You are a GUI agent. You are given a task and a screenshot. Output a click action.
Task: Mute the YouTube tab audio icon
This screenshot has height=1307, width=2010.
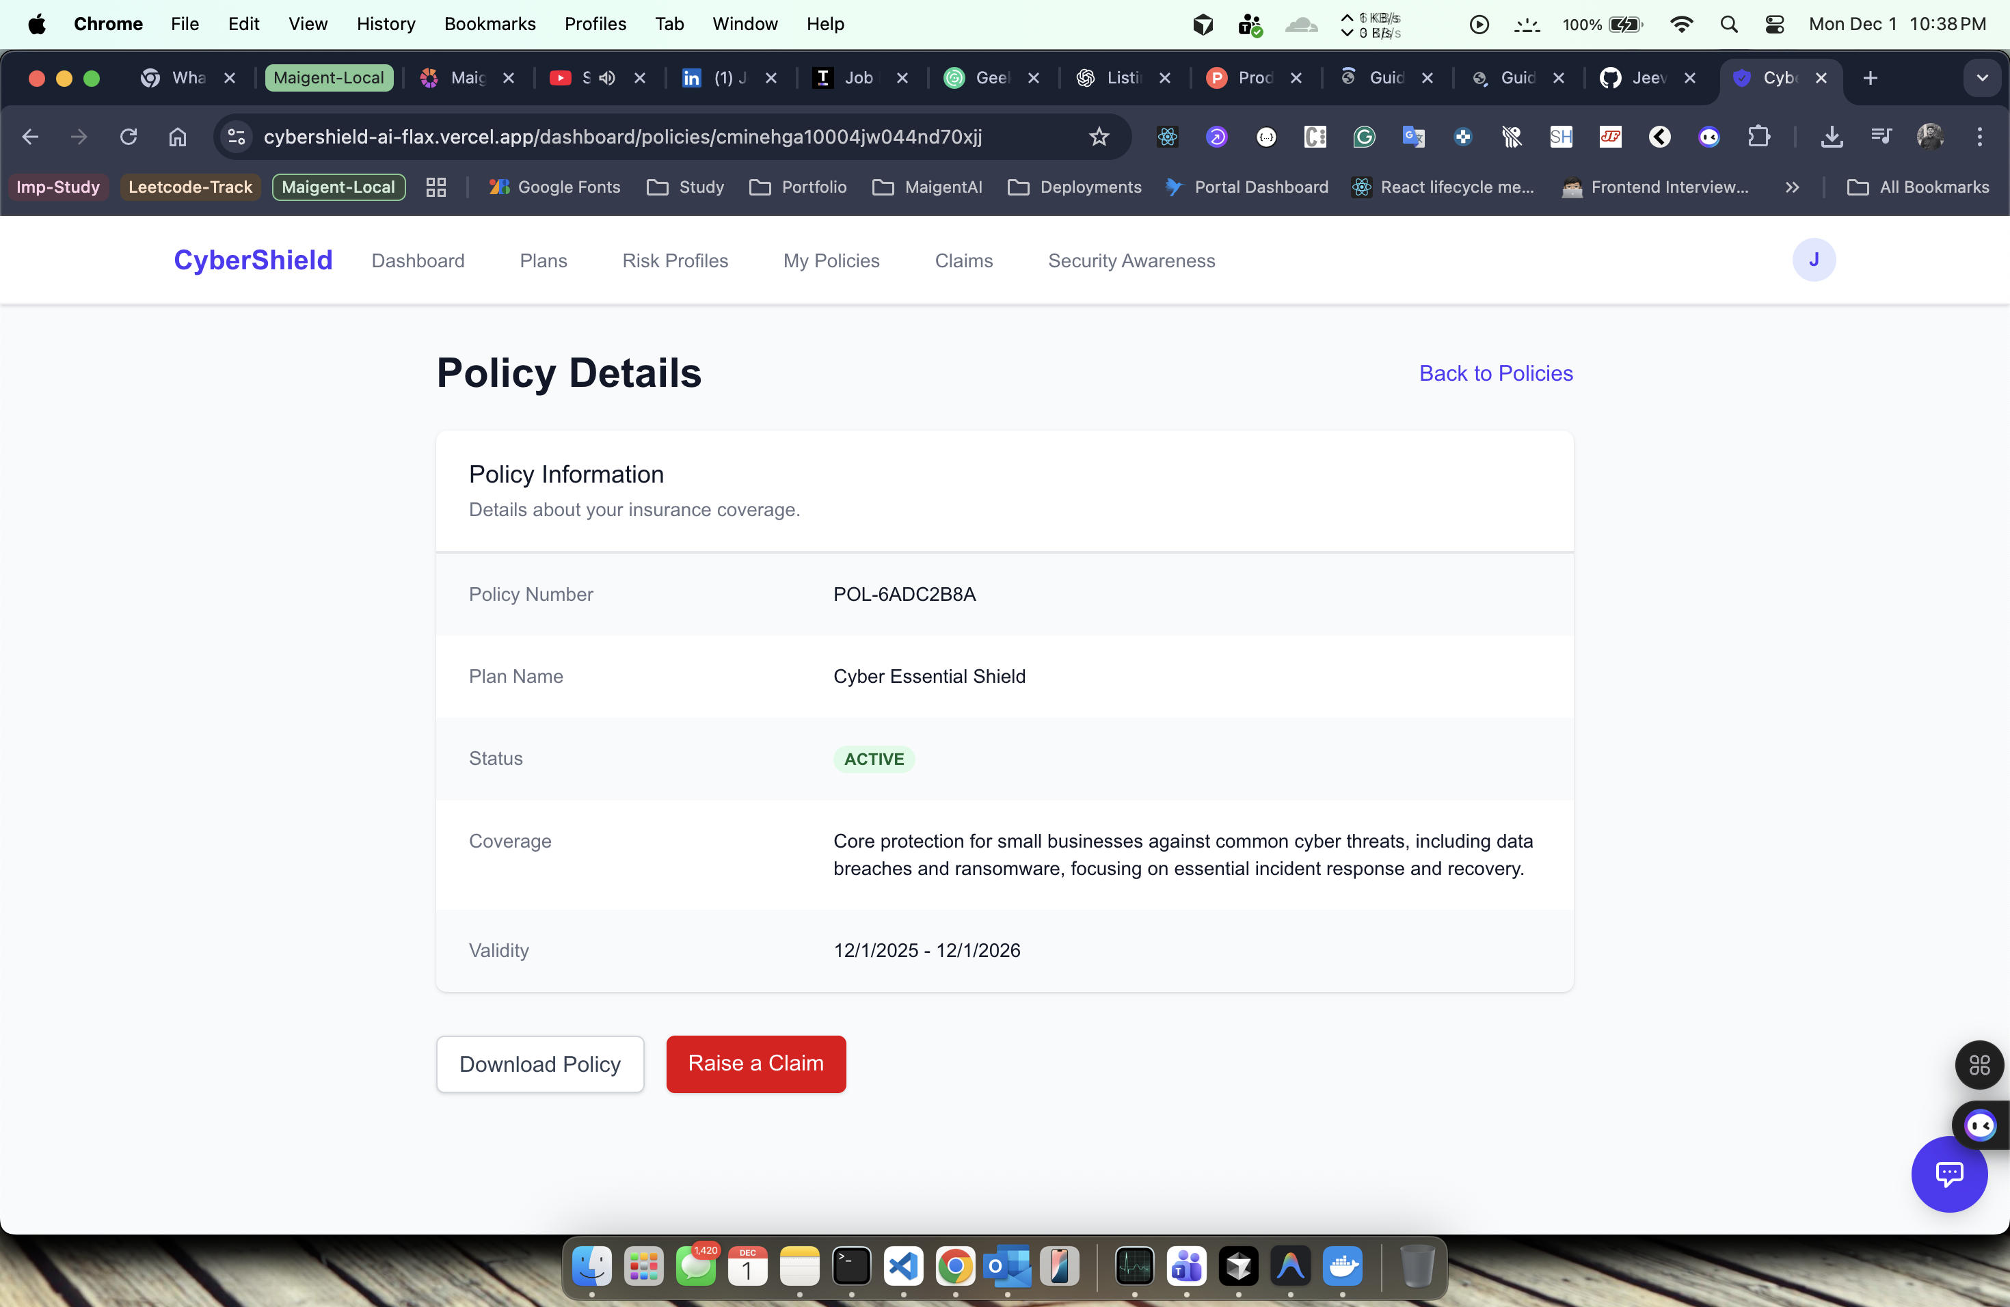coord(607,78)
